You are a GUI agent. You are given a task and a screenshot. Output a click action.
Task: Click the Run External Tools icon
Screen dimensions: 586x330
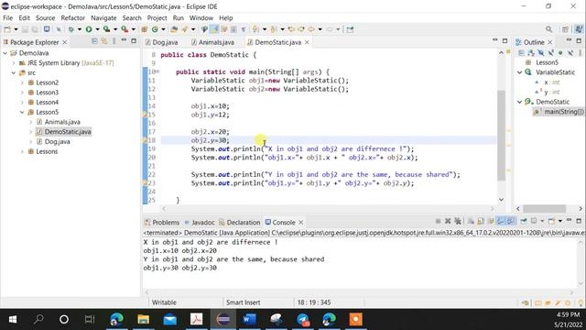tap(125, 29)
